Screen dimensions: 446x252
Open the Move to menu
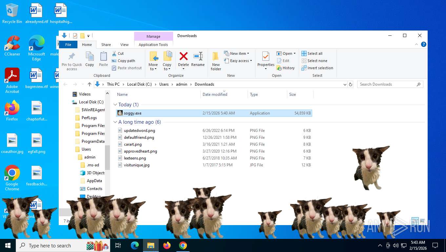click(153, 61)
